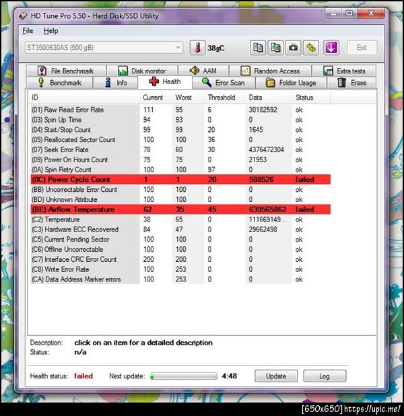Screen dimensions: 404x416
Task: Open the options gear icon
Action: coord(311,48)
